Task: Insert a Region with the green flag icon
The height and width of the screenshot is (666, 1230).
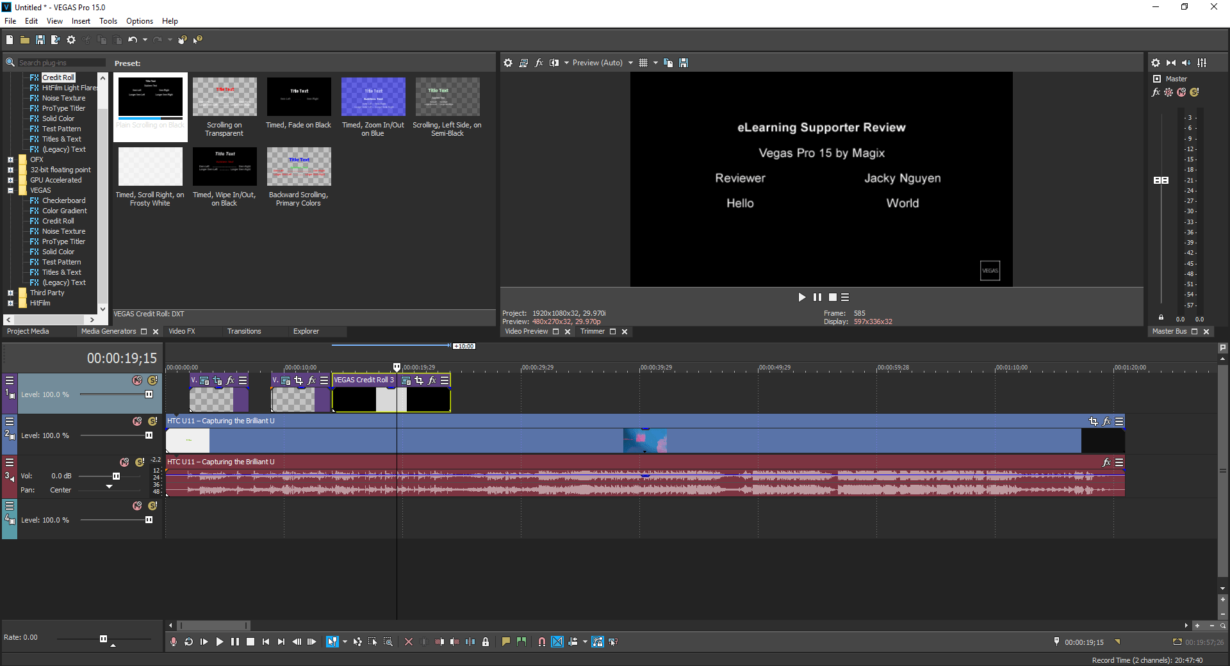Action: click(x=521, y=642)
